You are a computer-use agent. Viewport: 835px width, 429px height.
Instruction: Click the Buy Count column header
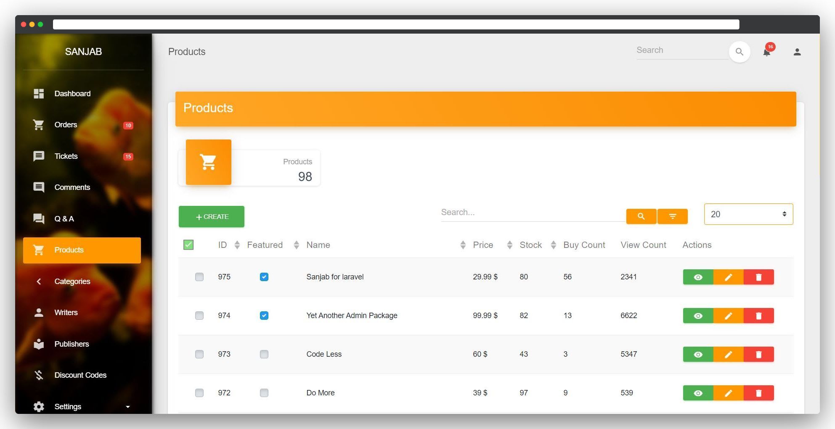[584, 245]
